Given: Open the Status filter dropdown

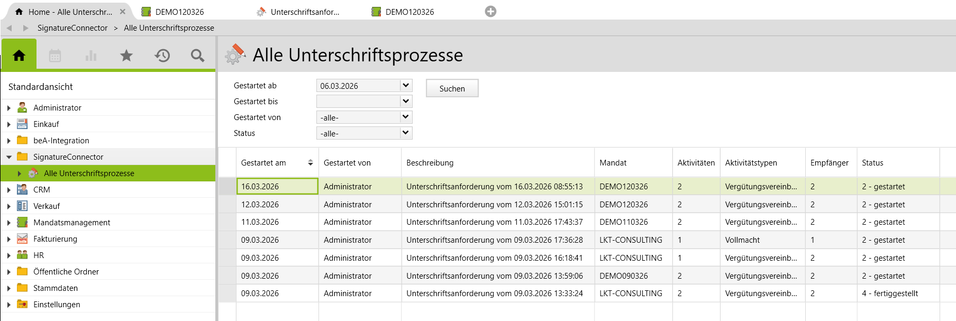Looking at the screenshot, I should pyautogui.click(x=406, y=133).
